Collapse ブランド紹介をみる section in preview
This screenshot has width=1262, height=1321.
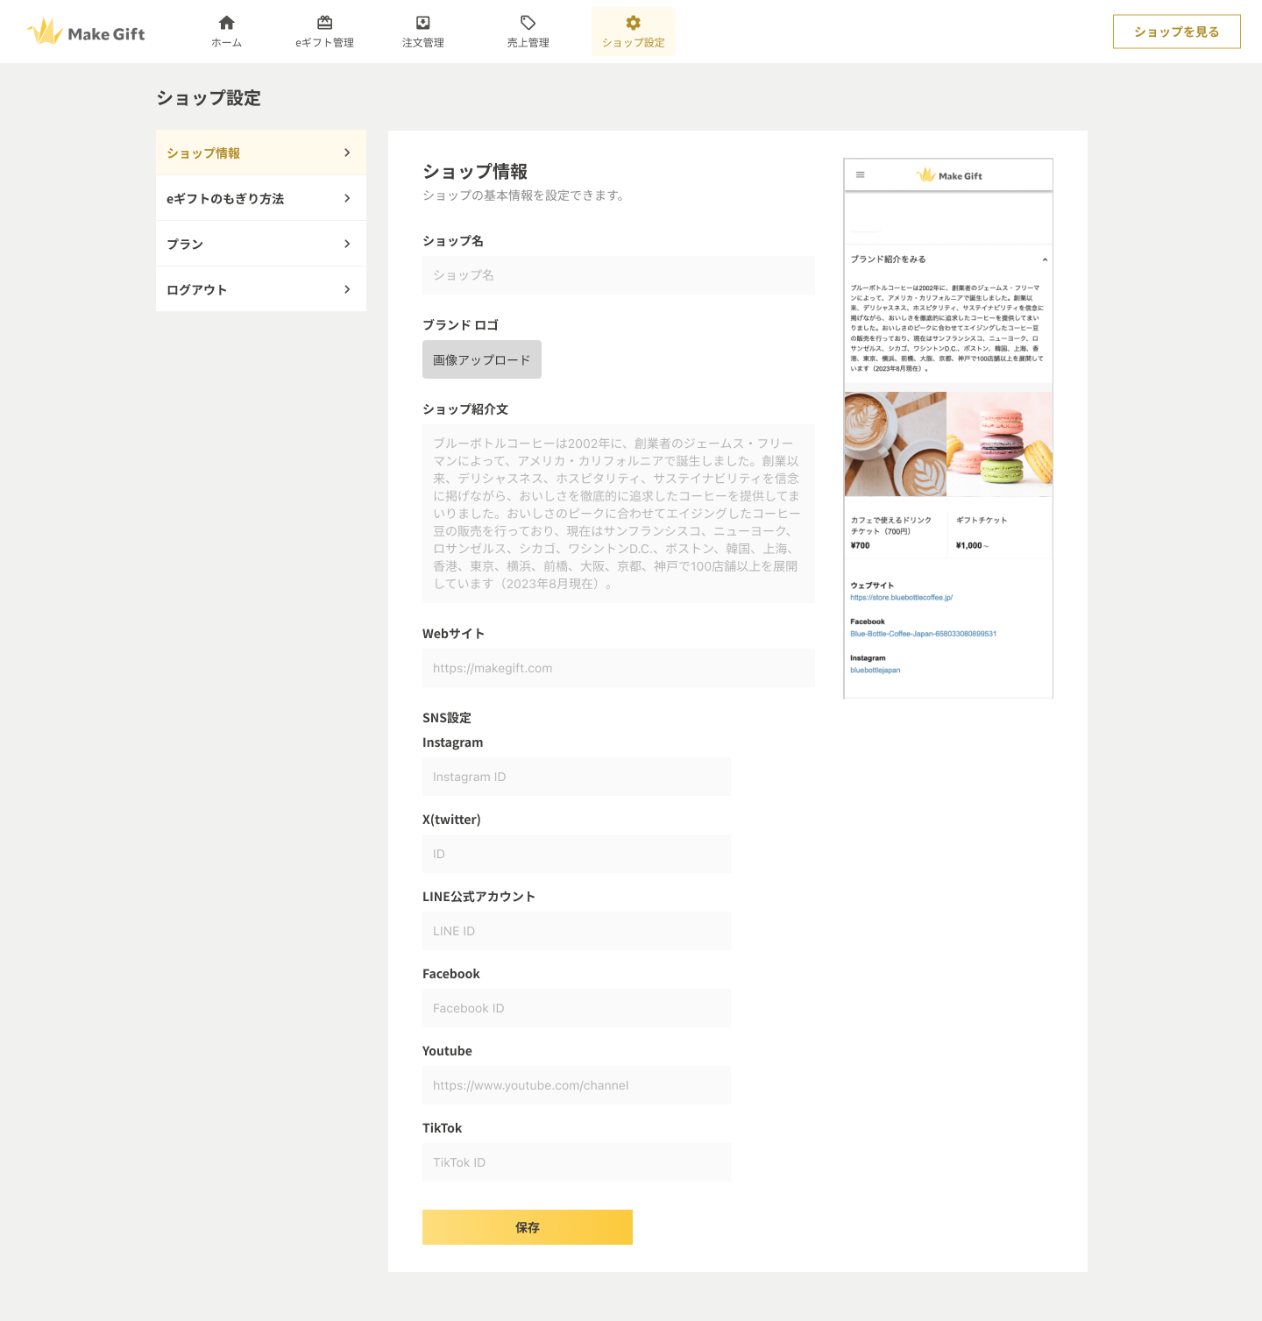tap(1044, 259)
